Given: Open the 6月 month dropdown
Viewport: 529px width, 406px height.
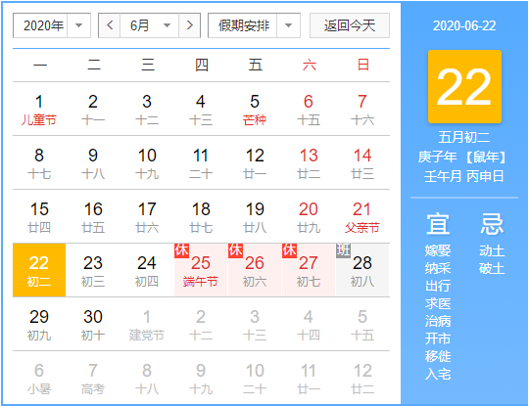Looking at the screenshot, I should click(150, 25).
